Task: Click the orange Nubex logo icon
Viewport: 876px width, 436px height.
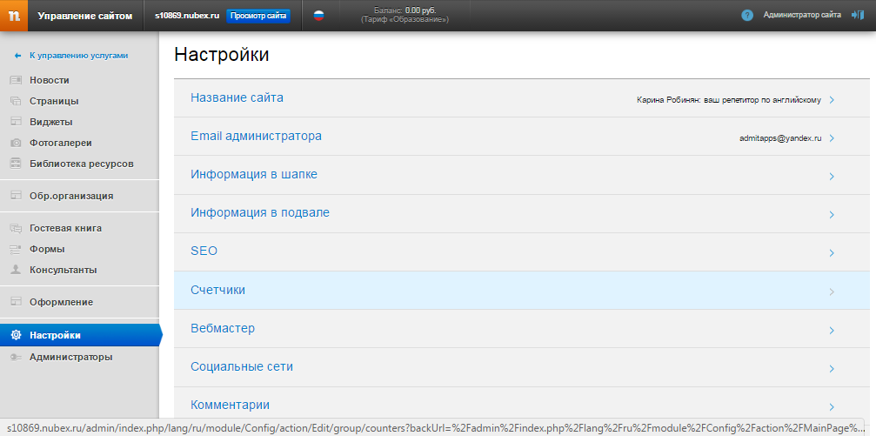Action: (x=14, y=16)
